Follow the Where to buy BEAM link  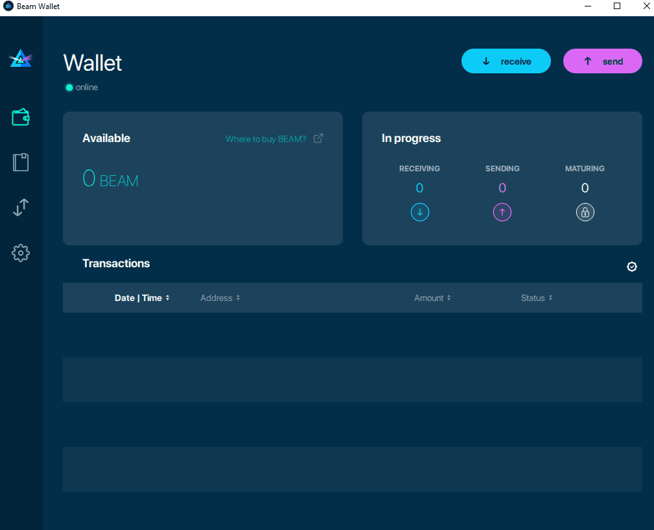pyautogui.click(x=266, y=139)
